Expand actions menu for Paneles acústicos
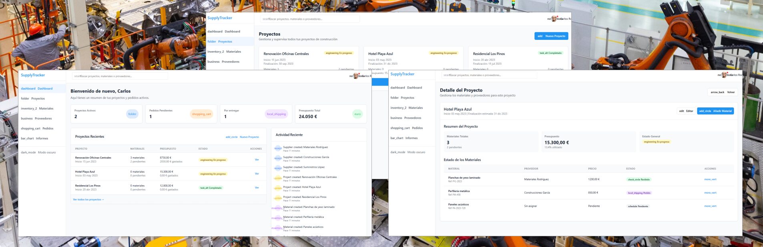Screen dimensions: 763x247 point(710,206)
